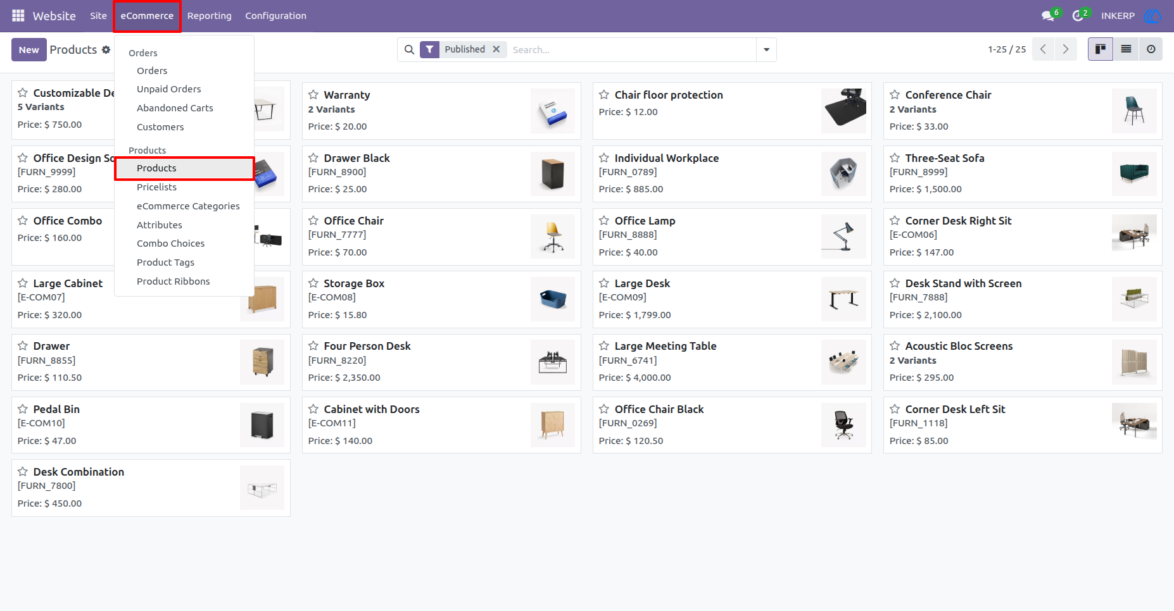
Task: Open the Corner Desk Left Sit card title
Action: pyautogui.click(x=955, y=409)
